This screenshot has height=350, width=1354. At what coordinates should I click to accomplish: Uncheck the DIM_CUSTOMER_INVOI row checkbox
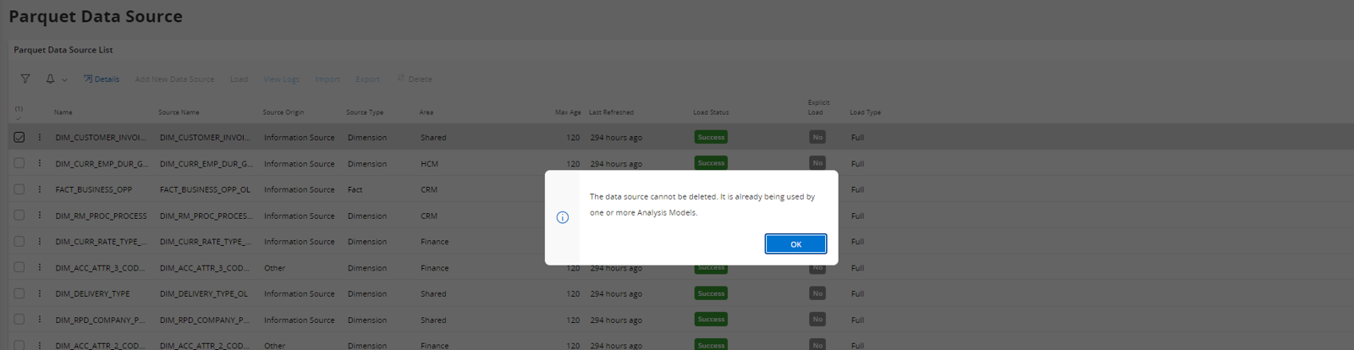(19, 137)
